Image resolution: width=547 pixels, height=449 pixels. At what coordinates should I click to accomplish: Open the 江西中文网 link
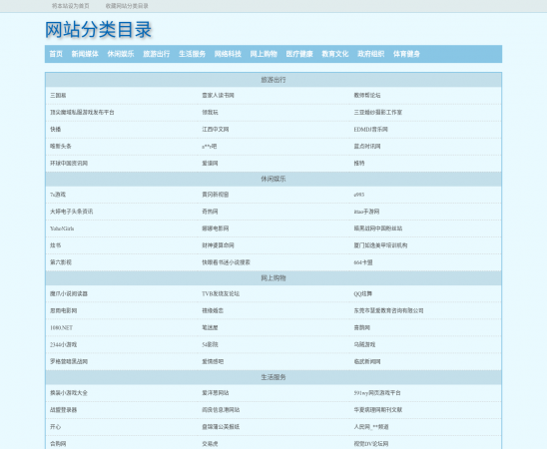point(216,130)
